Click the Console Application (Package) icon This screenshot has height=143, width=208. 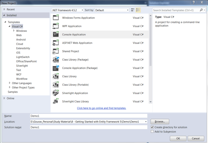pos(56,68)
